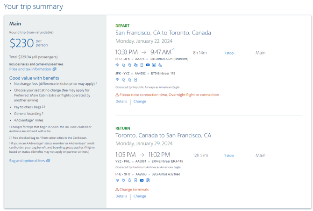Click the live TV icon for PHL - SFO

pyautogui.click(x=142, y=180)
